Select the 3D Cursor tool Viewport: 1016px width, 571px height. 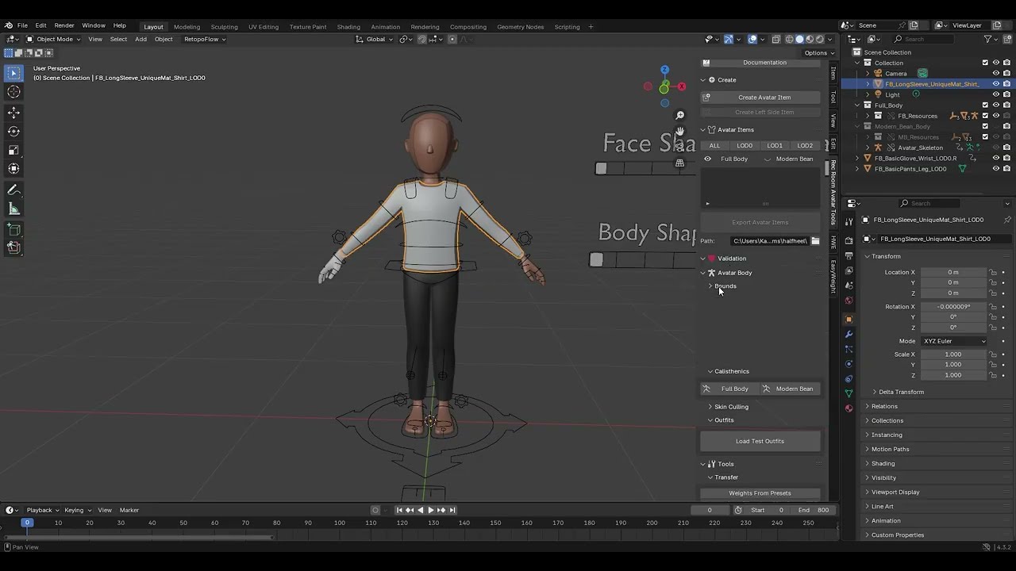coord(13,92)
